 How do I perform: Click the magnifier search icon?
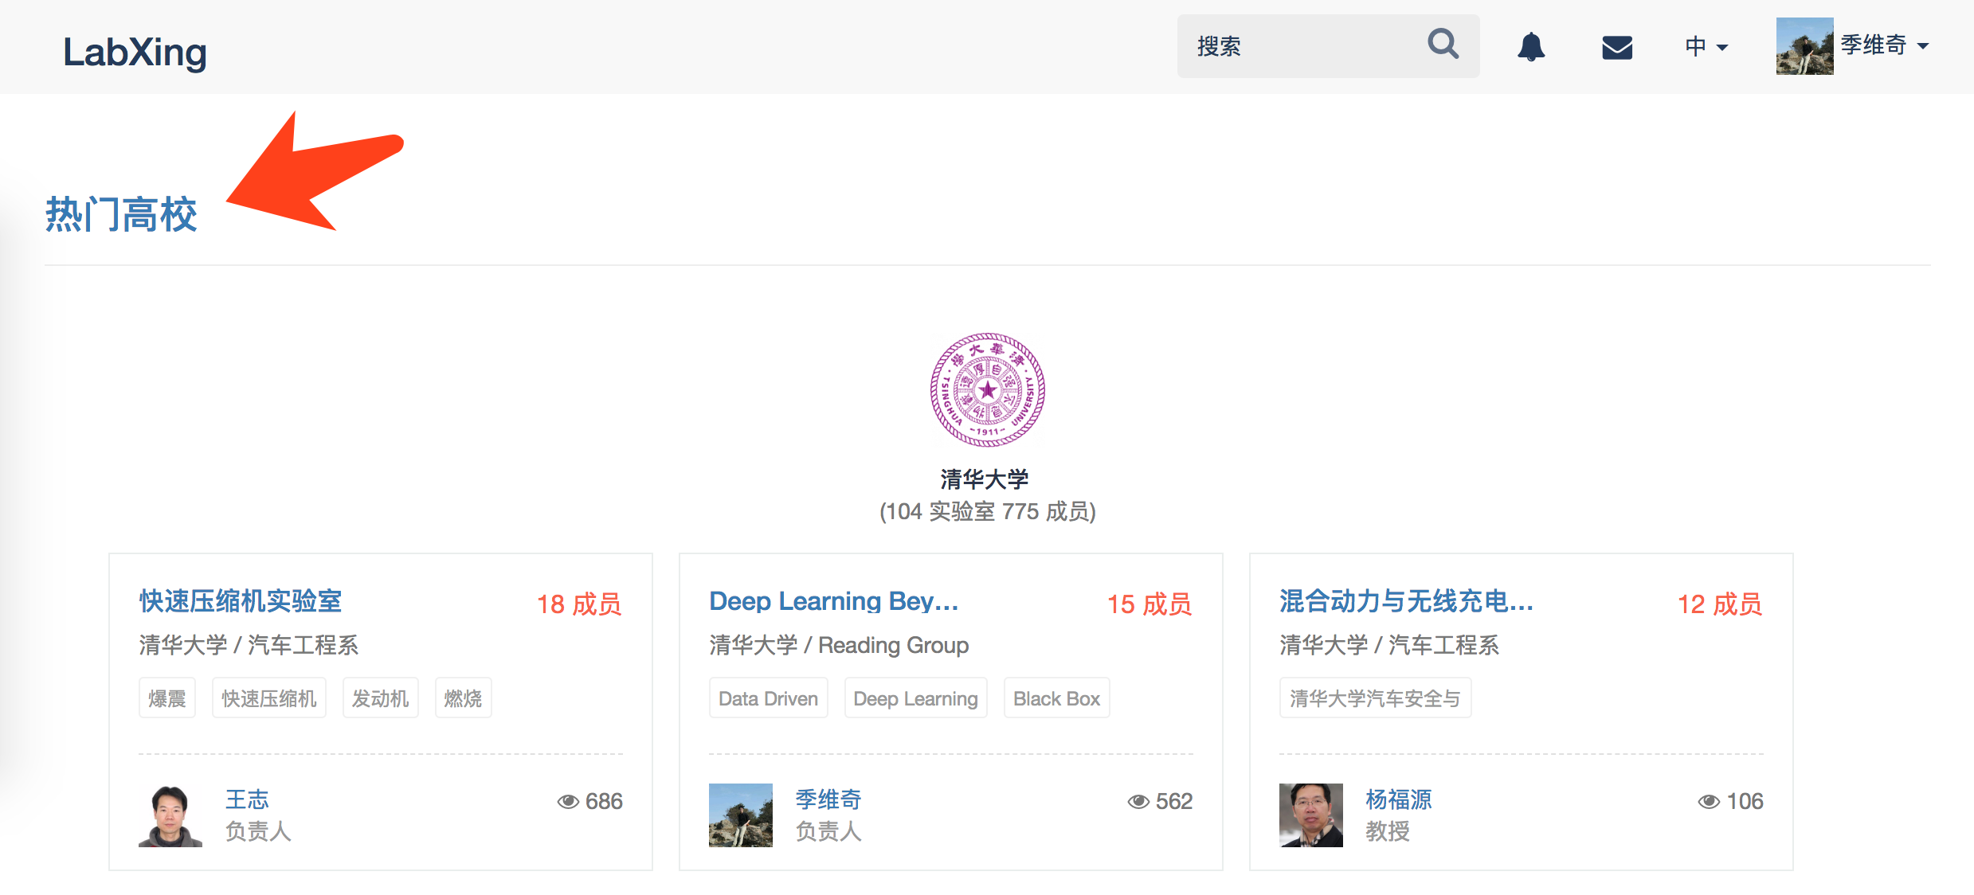[x=1443, y=45]
